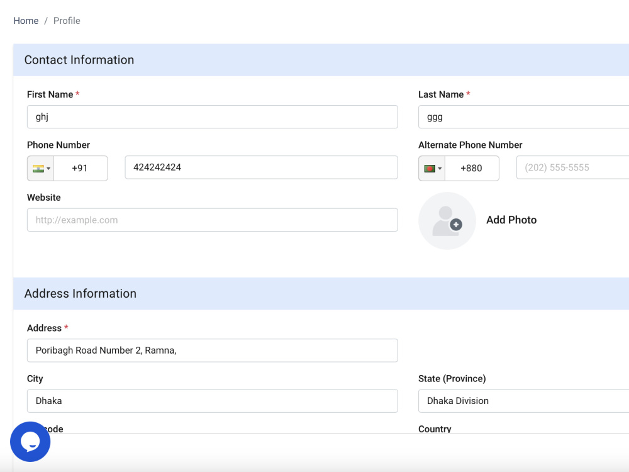Click the +91 country code box
629x472 pixels.
pyautogui.click(x=81, y=168)
